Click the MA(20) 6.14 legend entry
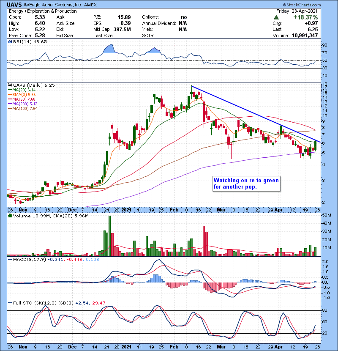338x351 pixels. (22, 90)
